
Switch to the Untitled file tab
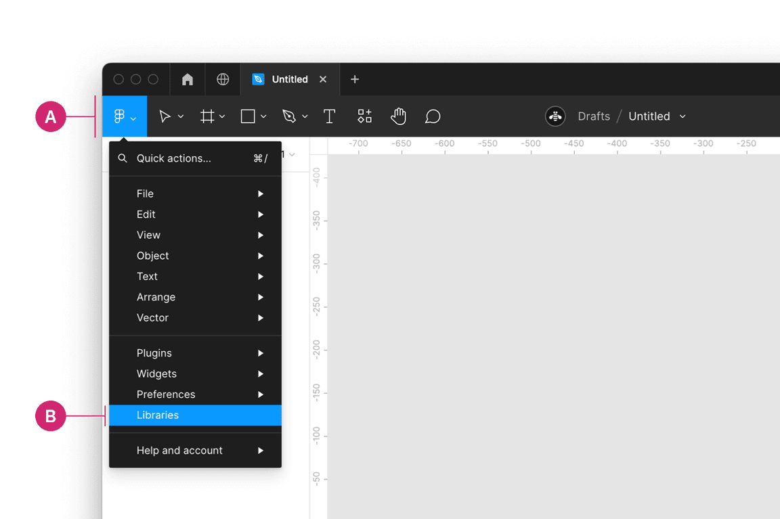click(290, 80)
